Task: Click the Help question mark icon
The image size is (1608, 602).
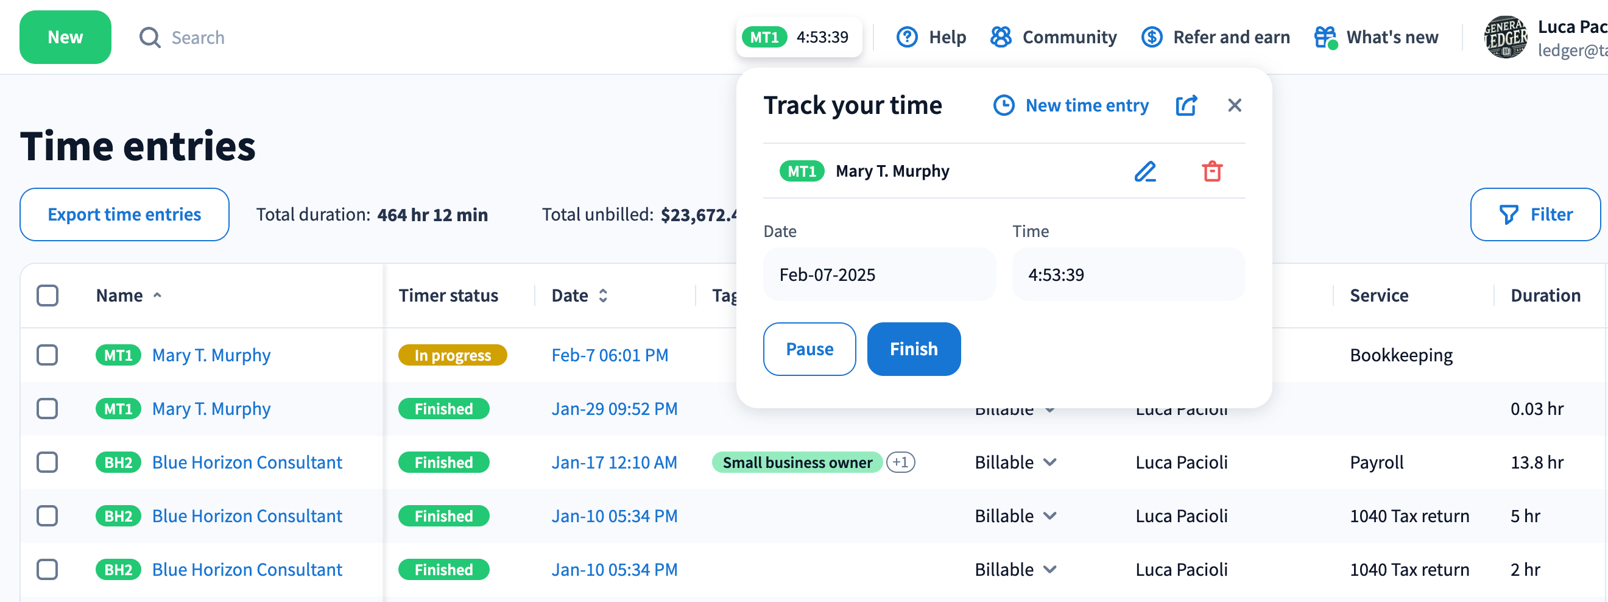Action: point(906,37)
